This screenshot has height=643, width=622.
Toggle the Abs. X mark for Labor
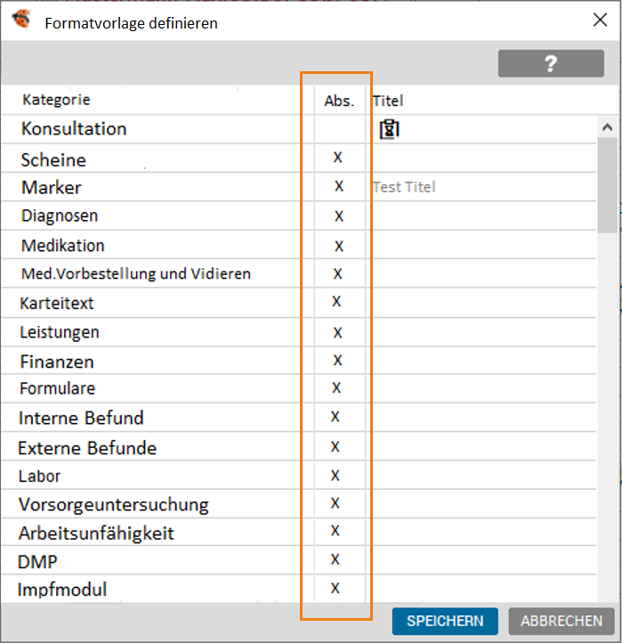pyautogui.click(x=336, y=475)
